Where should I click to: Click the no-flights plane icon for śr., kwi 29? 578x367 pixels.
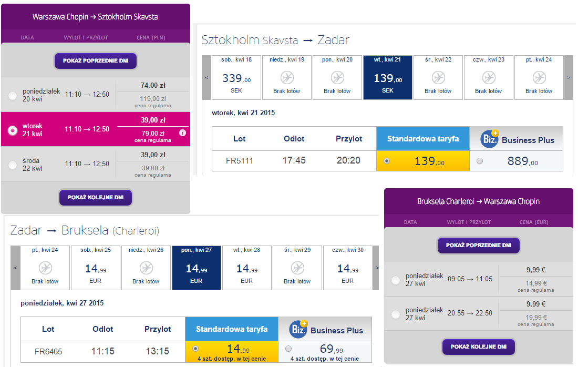coord(297,268)
